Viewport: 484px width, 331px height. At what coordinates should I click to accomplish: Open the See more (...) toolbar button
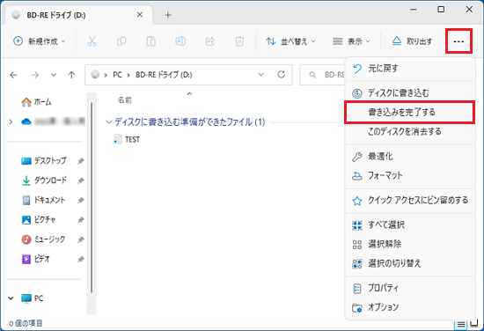[x=458, y=41]
